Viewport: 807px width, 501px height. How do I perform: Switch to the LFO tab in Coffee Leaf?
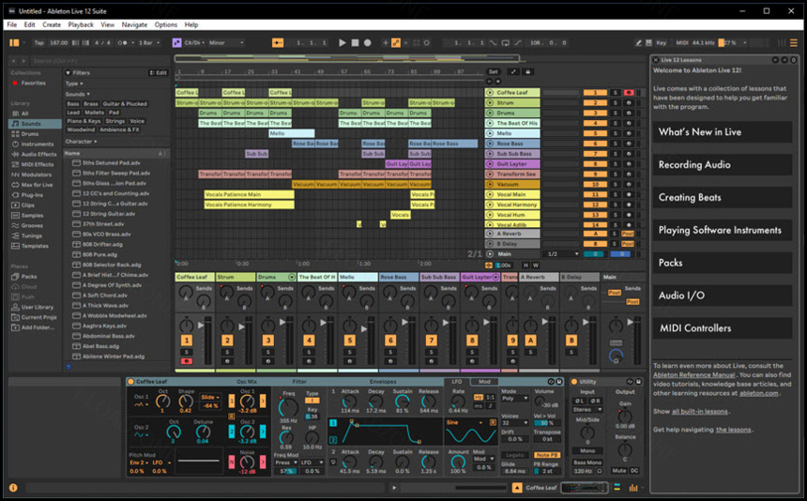coord(456,382)
